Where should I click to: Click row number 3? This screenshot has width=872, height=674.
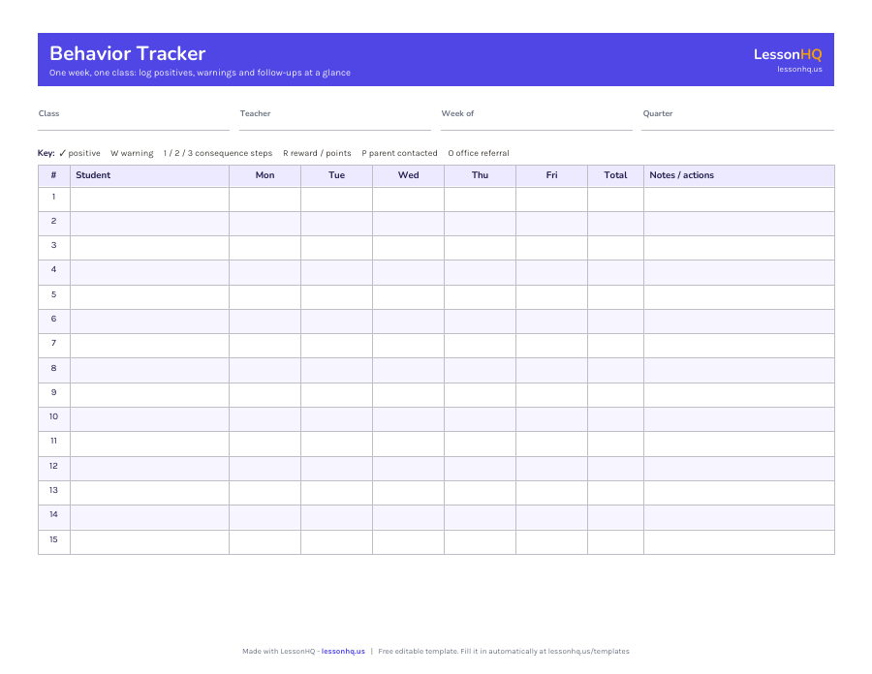54,245
